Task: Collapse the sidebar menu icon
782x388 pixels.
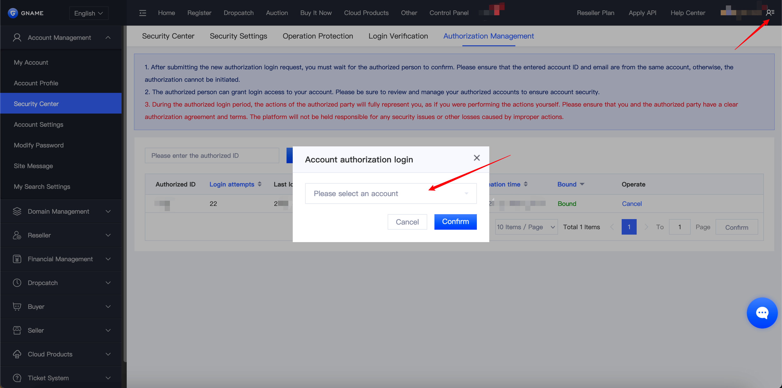Action: click(142, 13)
